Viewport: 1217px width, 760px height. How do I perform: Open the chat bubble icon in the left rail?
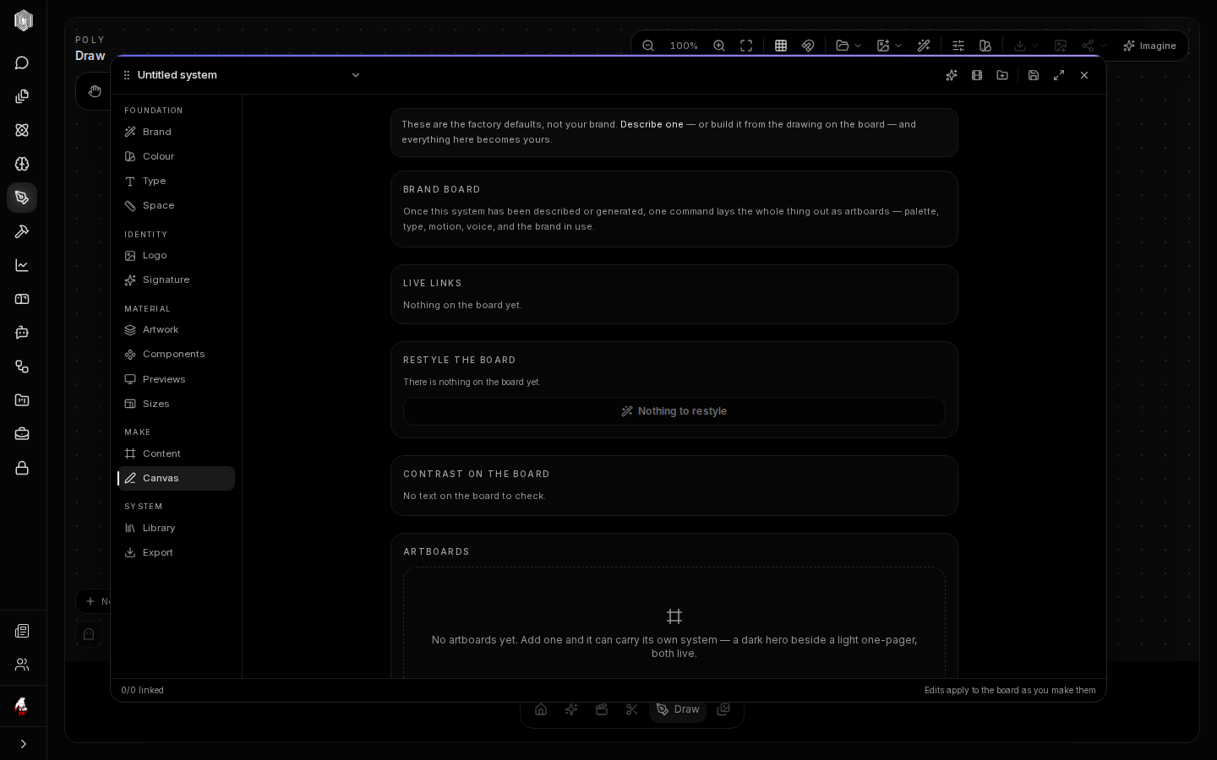tap(22, 62)
